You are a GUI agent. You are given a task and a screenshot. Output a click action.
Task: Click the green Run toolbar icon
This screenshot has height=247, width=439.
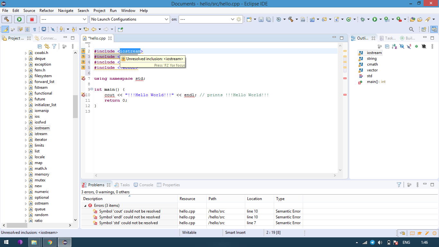pos(375,19)
